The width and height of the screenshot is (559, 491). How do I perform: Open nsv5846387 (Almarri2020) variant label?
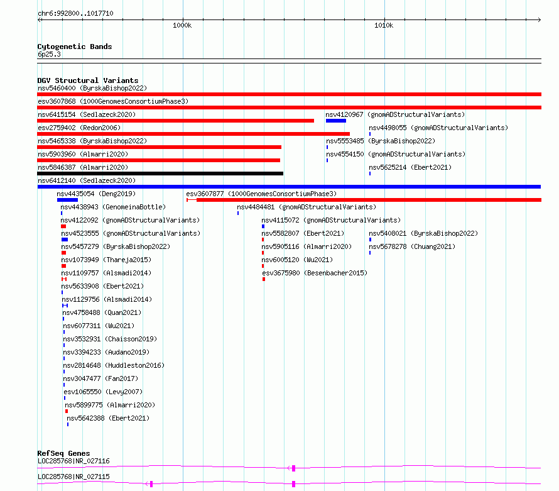pos(83,167)
